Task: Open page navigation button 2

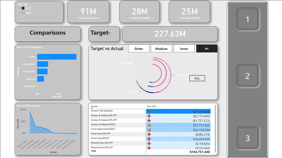Action: (248, 76)
